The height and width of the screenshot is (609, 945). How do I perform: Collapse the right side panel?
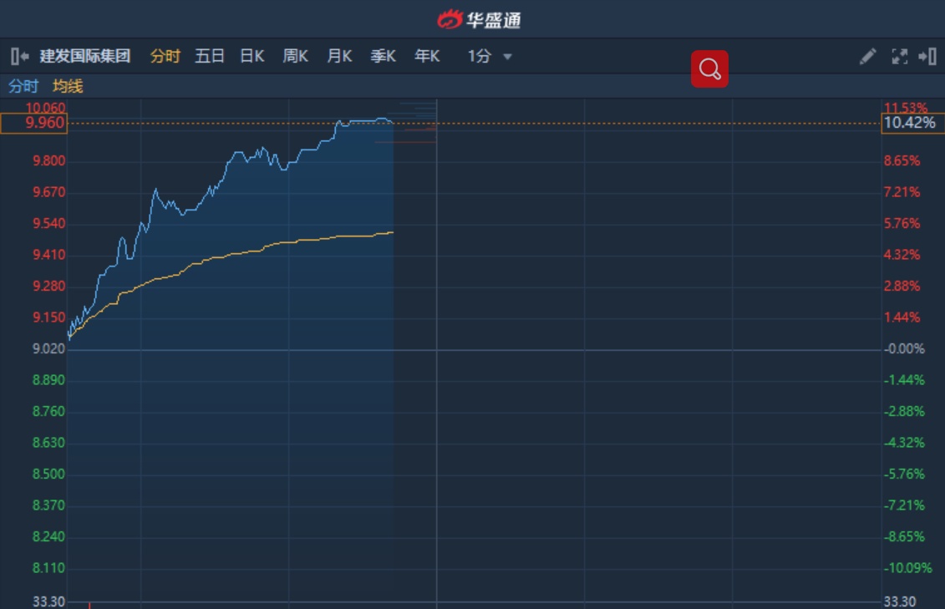click(x=927, y=56)
